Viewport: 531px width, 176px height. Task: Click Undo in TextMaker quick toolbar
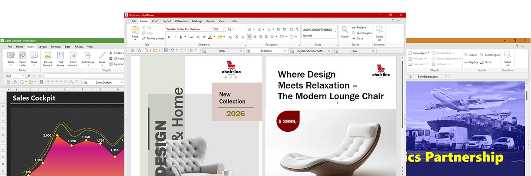(x=172, y=50)
